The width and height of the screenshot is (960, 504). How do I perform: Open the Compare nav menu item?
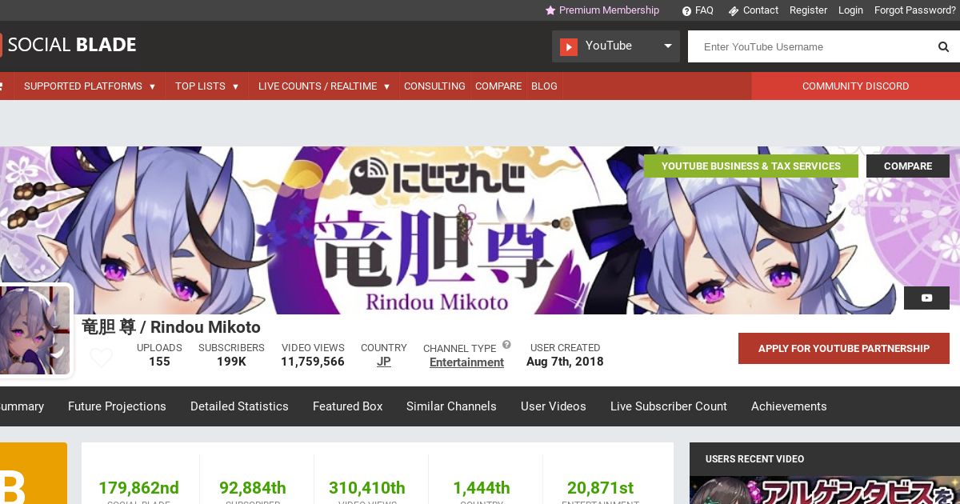point(498,86)
